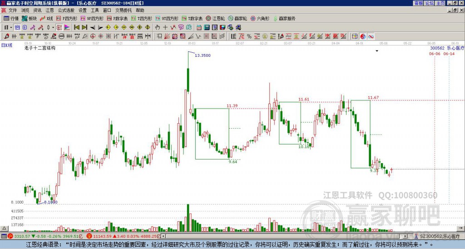Viewport: 465px width, 249px height.
Task: Click the black left arrow icon
Action: pyautogui.click(x=93, y=28)
